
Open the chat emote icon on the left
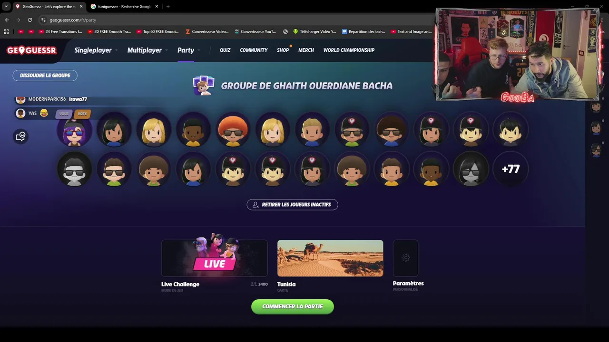(x=20, y=137)
